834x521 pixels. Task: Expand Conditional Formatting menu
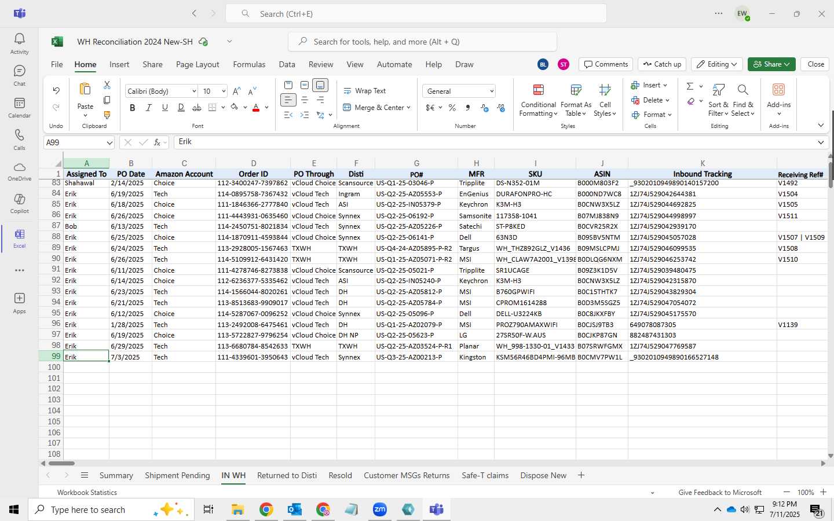click(538, 100)
